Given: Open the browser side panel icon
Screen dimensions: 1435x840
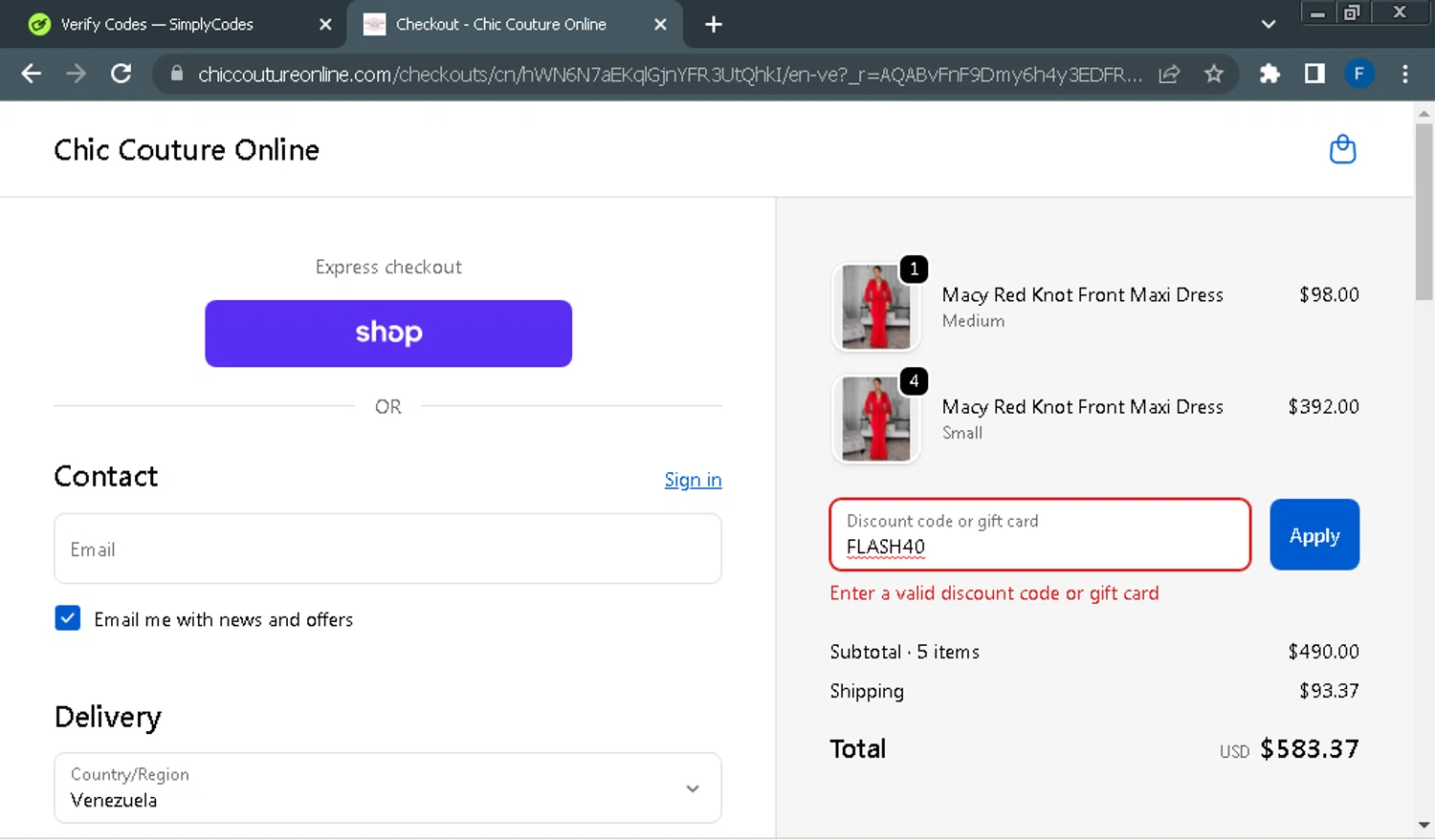Looking at the screenshot, I should [1314, 74].
